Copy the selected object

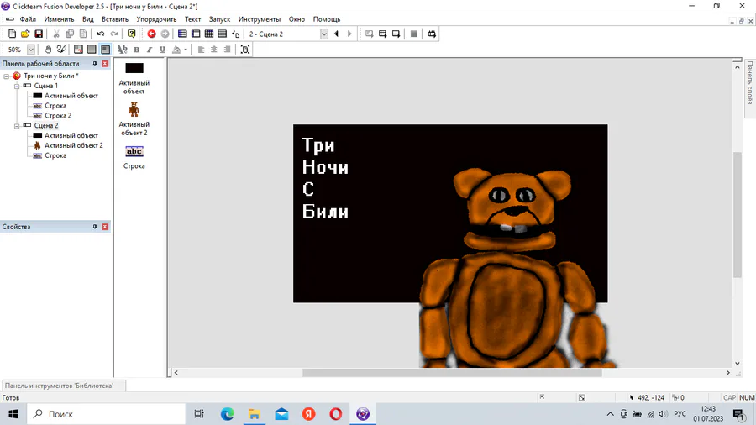coord(70,34)
